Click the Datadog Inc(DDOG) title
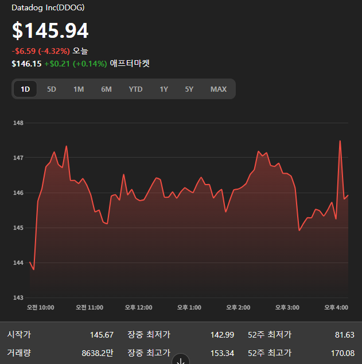This screenshot has width=362, height=364. point(48,7)
